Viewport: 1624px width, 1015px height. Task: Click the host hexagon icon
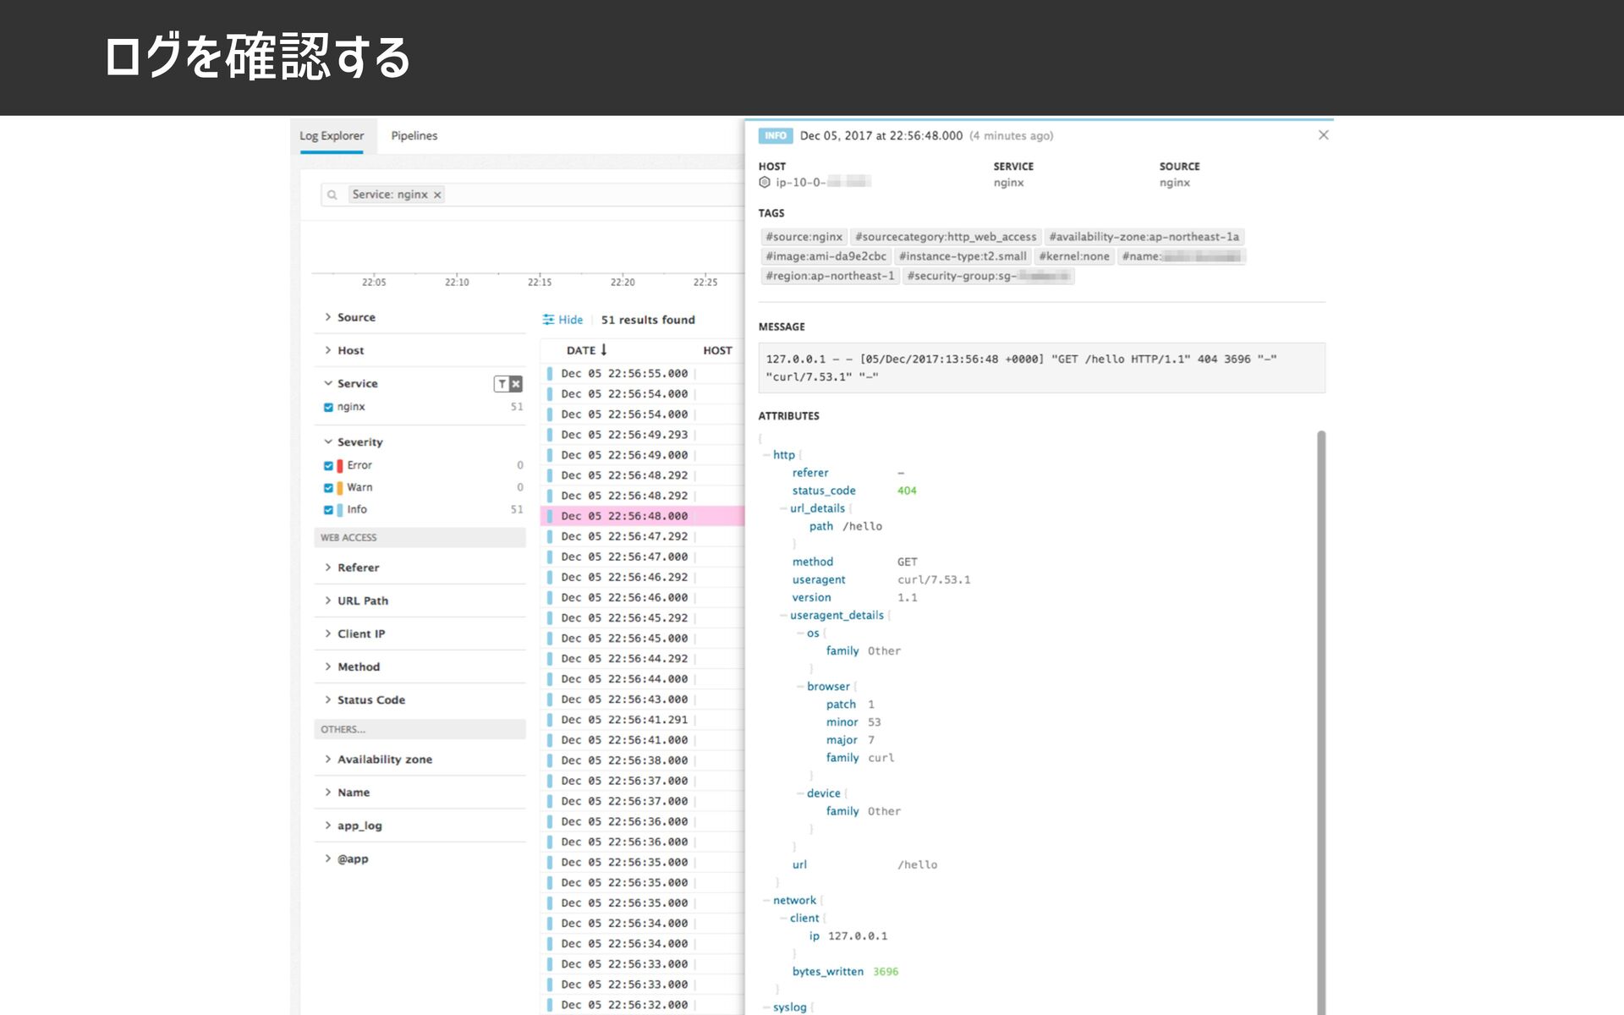click(765, 182)
